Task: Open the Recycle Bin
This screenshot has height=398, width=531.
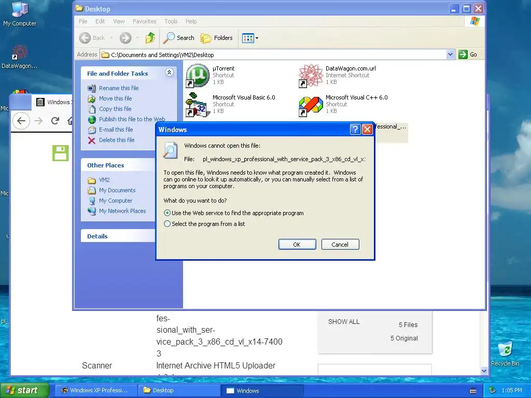Action: tap(505, 353)
